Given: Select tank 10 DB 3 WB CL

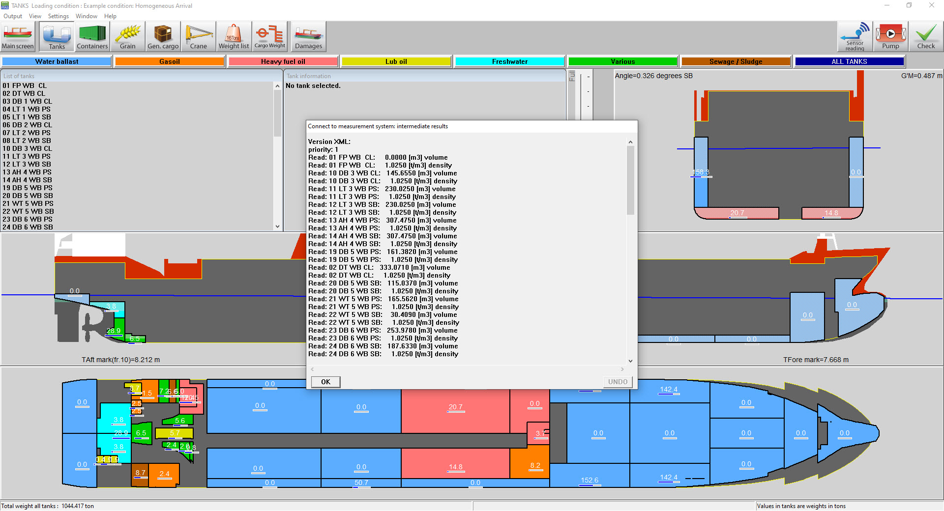Looking at the screenshot, I should tap(28, 148).
